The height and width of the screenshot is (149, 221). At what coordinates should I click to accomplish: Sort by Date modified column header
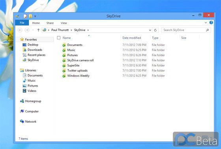(x=132, y=38)
